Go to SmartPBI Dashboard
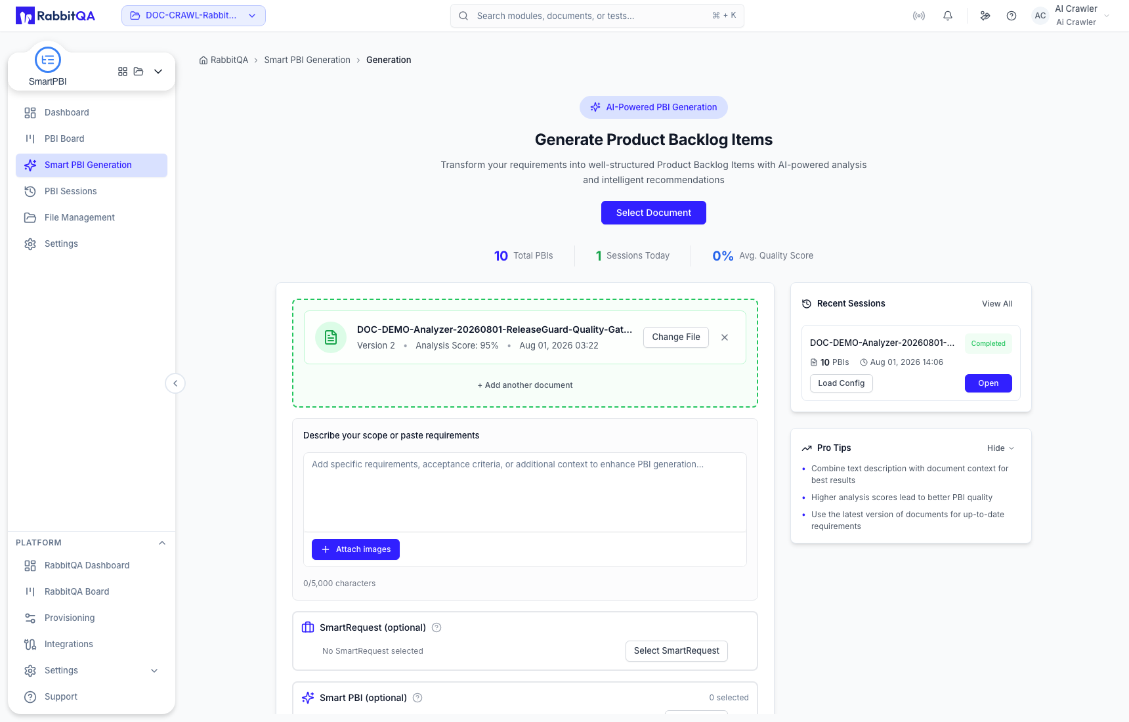Viewport: 1129px width, 722px height. pos(91,113)
